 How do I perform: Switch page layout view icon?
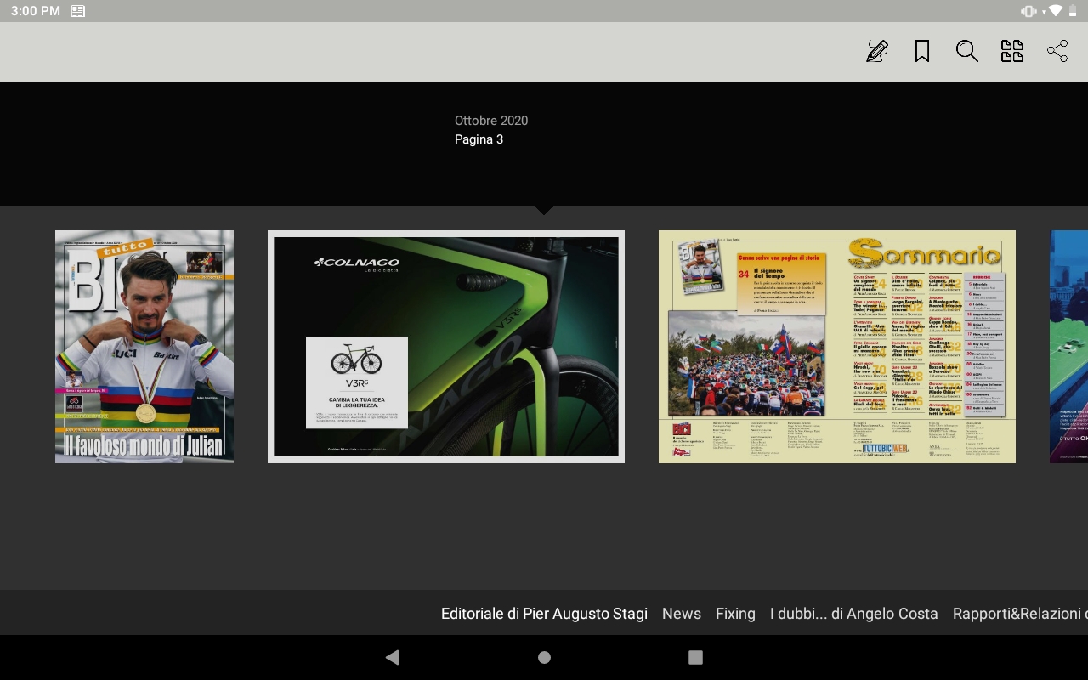1012,51
